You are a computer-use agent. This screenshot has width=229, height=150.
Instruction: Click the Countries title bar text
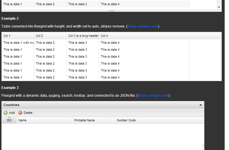pyautogui.click(x=11, y=105)
